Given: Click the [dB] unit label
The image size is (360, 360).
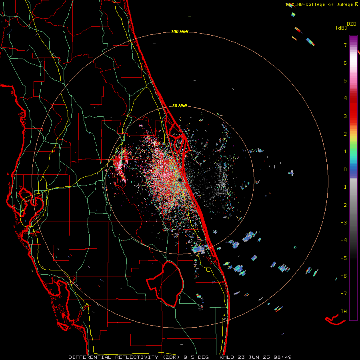Looking at the screenshot, I should pos(341,28).
